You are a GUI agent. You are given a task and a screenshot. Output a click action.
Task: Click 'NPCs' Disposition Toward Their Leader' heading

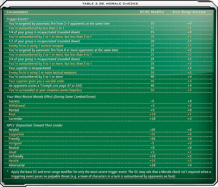(x=35, y=125)
